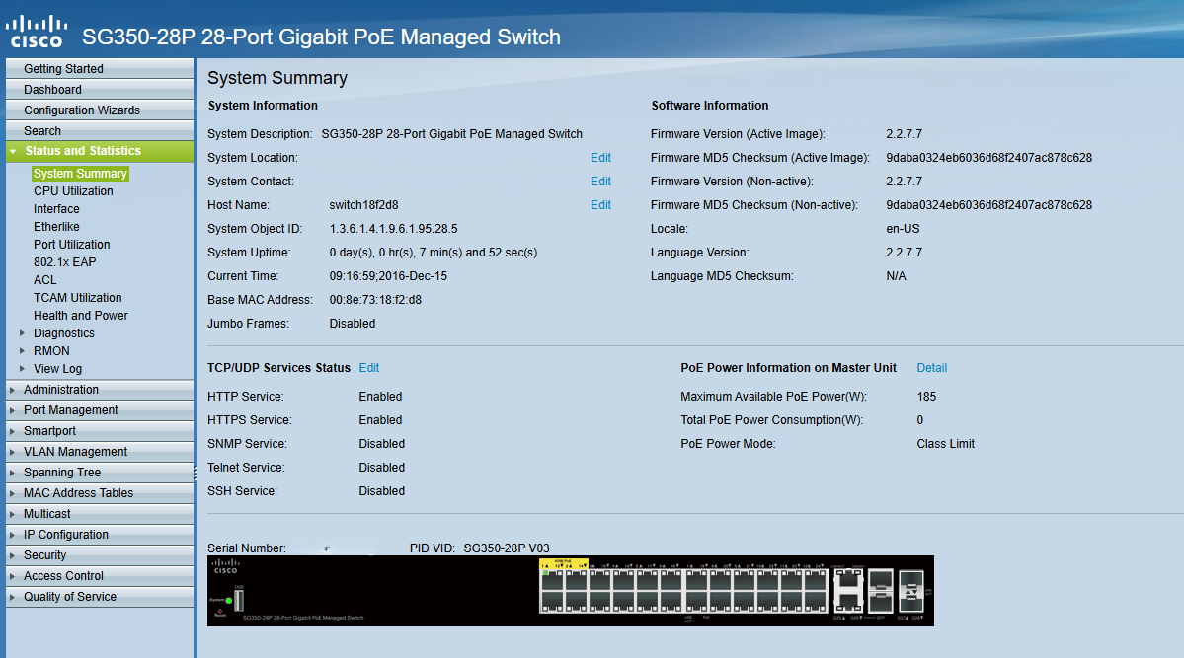
Task: Open Port Utilization page
Action: 72,245
